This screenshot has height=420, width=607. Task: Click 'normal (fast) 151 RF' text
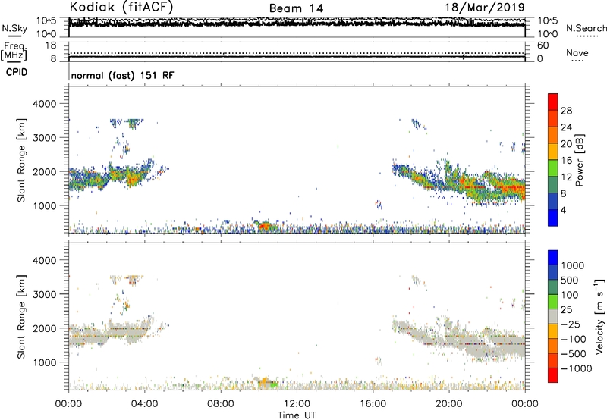[122, 75]
